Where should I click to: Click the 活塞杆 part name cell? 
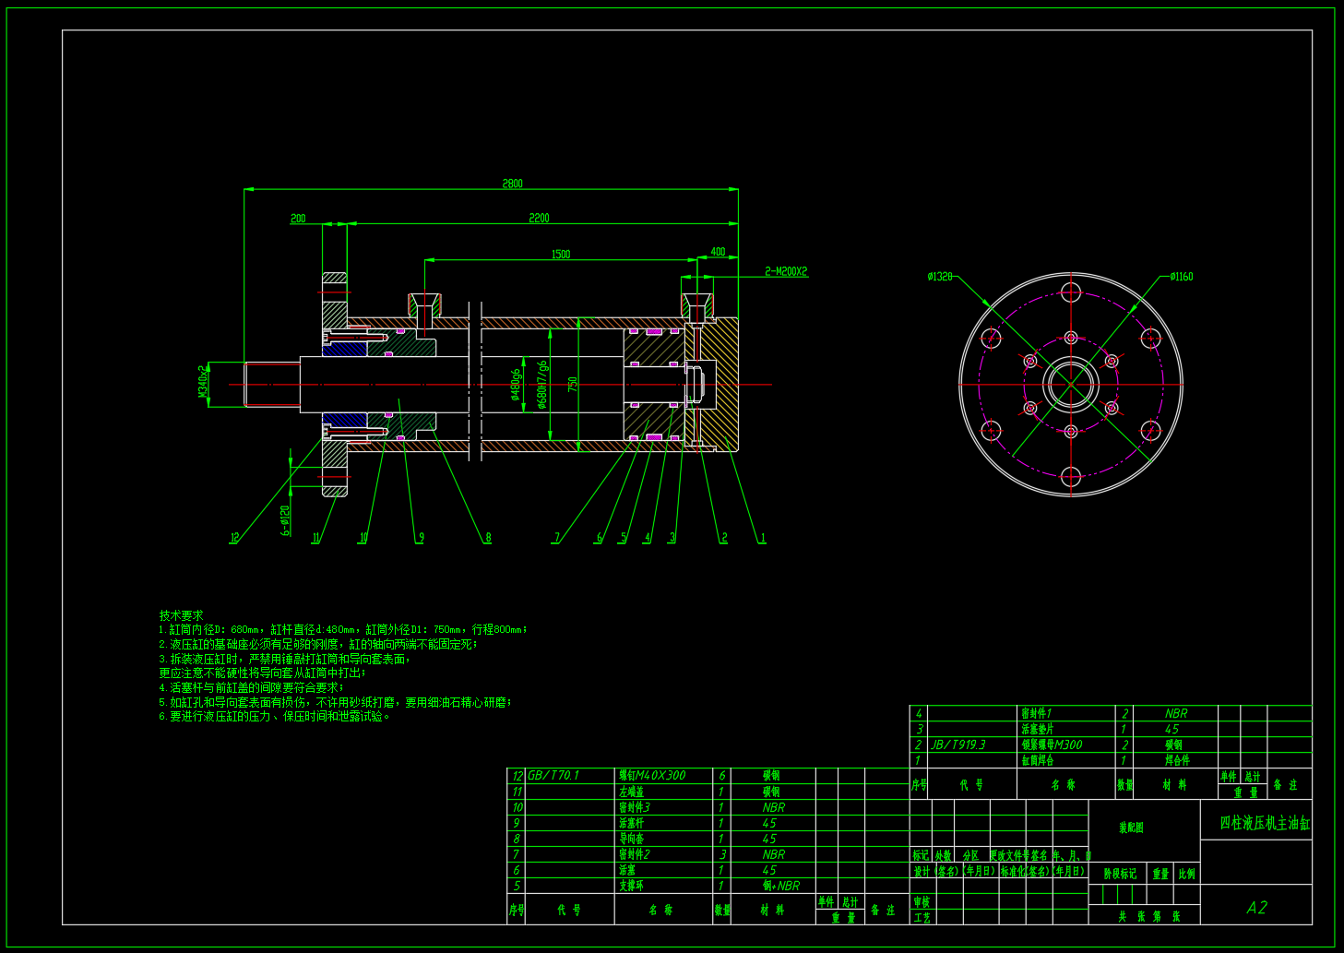click(631, 823)
